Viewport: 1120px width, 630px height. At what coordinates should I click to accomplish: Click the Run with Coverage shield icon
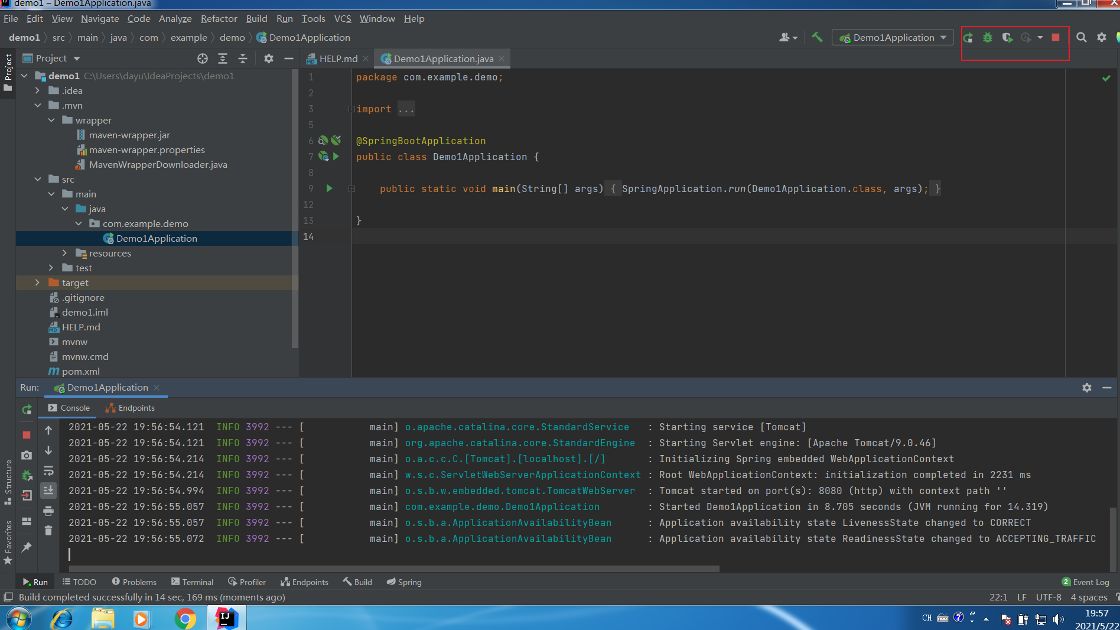(x=1007, y=38)
